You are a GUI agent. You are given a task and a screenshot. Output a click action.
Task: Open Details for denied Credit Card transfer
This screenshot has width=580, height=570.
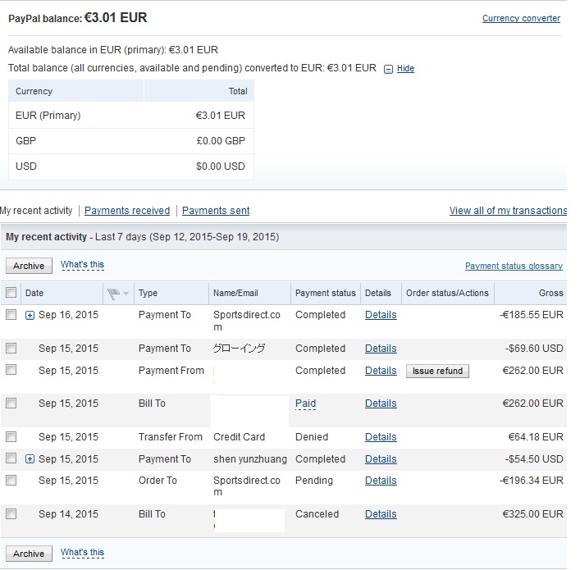[x=381, y=437]
